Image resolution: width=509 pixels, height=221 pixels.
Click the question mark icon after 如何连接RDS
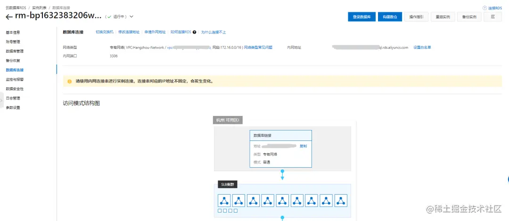coord(195,32)
